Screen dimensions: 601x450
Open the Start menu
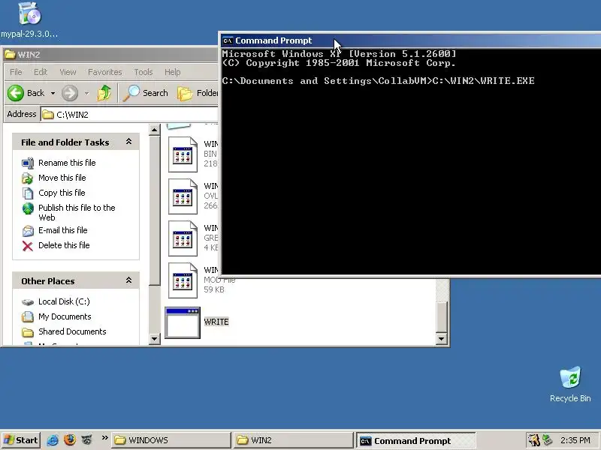[x=21, y=440]
